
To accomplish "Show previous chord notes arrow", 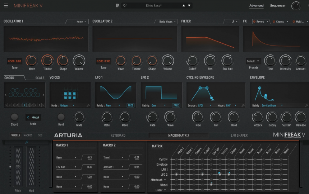I will point(5,95).
